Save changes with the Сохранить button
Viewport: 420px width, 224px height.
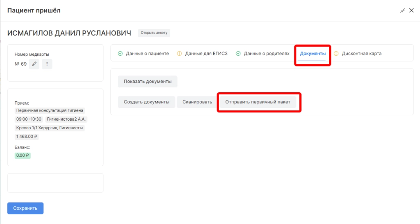(x=25, y=208)
